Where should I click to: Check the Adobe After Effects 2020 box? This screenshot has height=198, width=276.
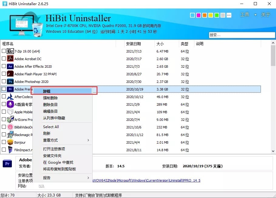tap(4, 66)
